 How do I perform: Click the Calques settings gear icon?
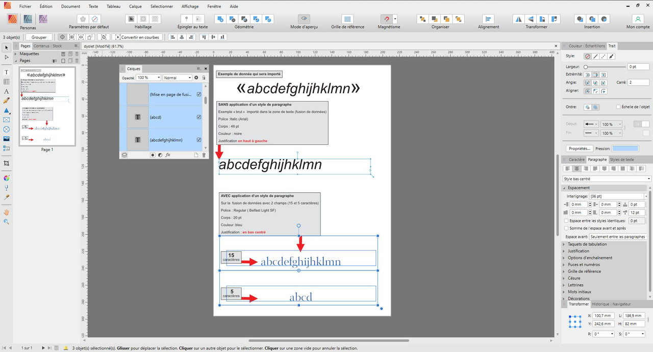point(196,78)
